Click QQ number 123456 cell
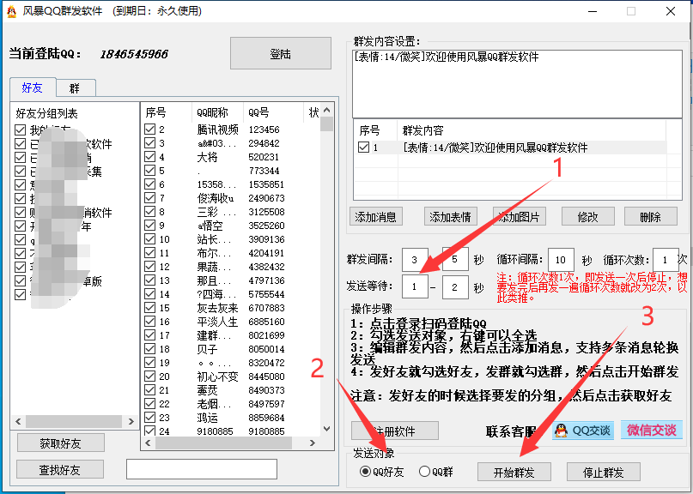Screen dimensions: 693x494 (264, 130)
